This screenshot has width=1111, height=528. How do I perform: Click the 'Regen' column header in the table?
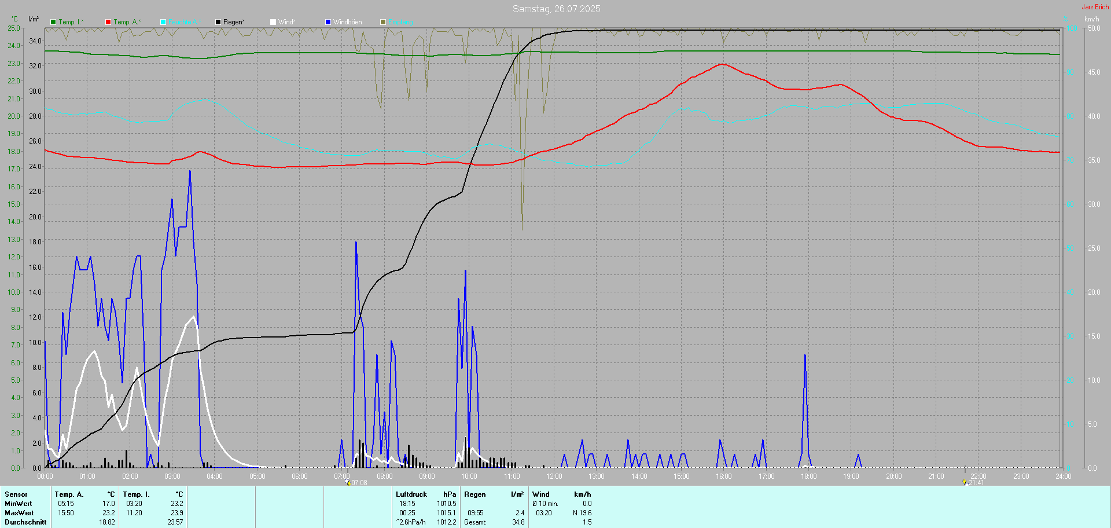point(475,494)
